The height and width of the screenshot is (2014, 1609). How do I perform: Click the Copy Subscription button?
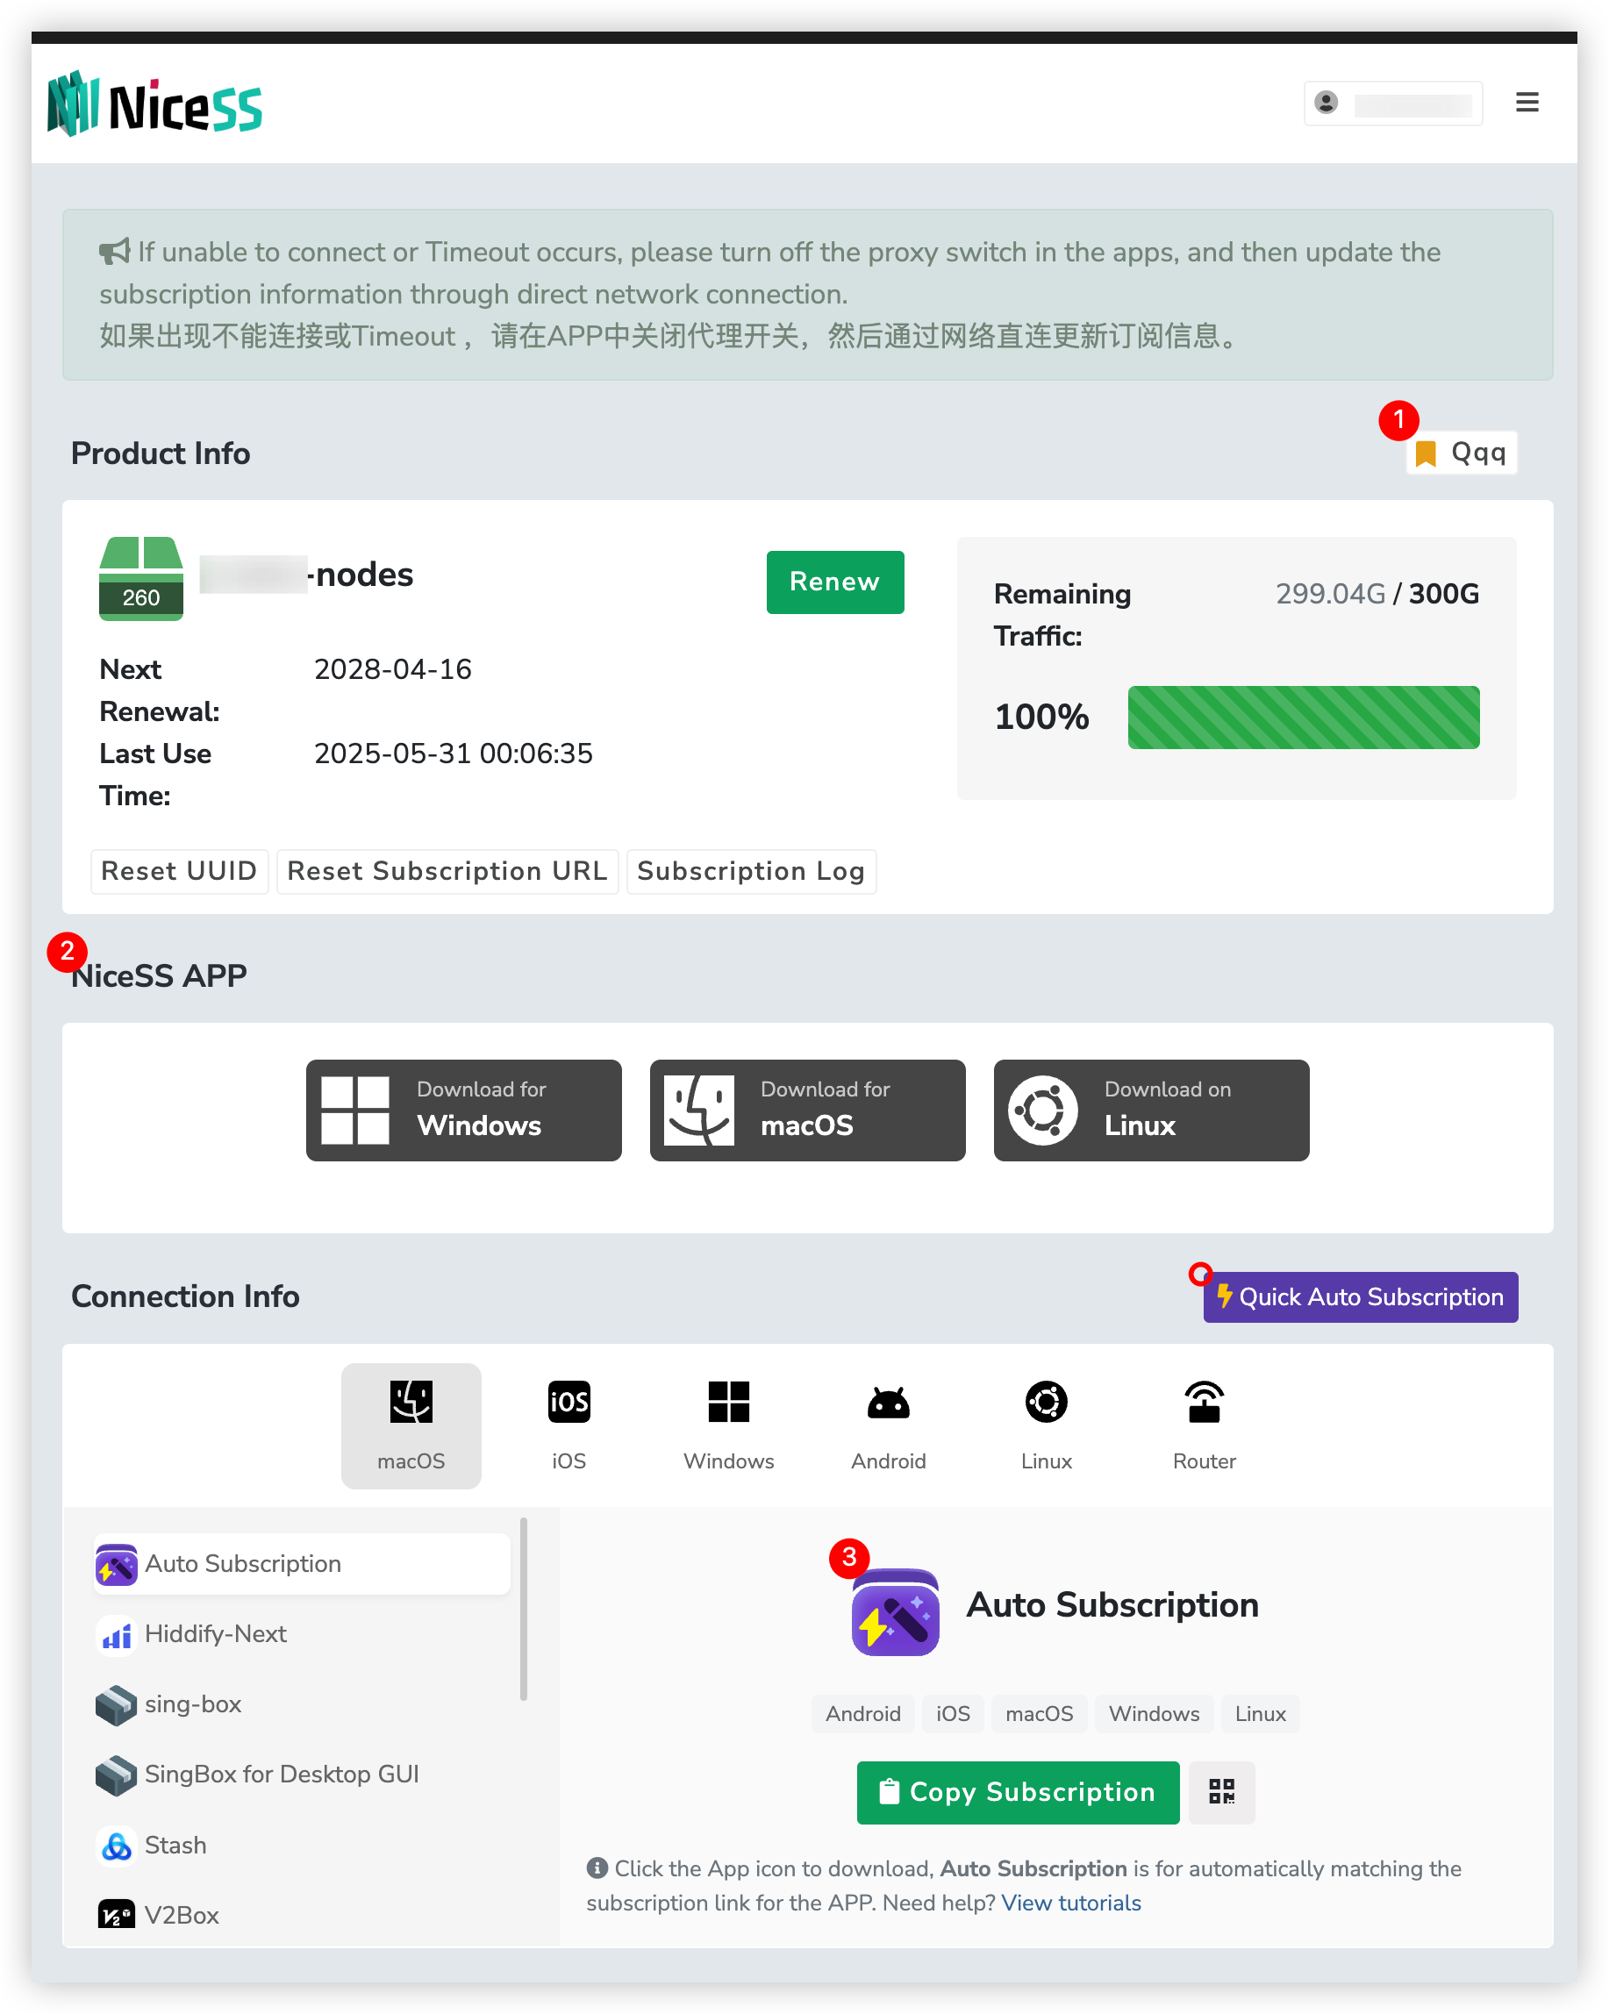click(x=1018, y=1792)
